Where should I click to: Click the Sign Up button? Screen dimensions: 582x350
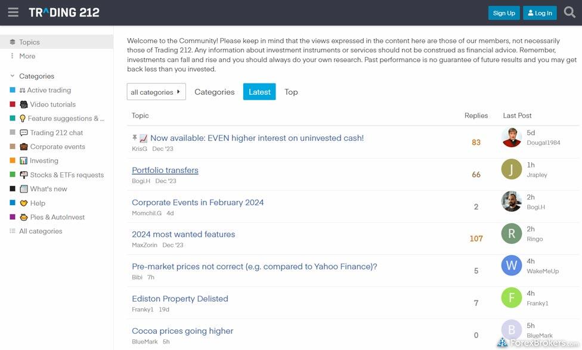[x=504, y=13]
